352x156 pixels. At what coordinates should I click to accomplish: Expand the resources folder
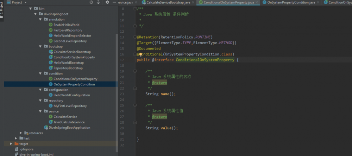tap(21, 133)
